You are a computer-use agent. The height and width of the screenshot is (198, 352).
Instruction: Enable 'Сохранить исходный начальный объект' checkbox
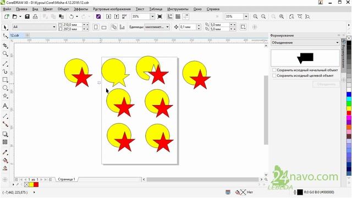pos(274,70)
